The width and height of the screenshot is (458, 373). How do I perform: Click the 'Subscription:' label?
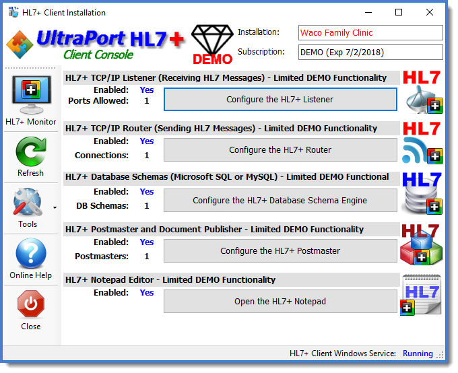pos(261,52)
